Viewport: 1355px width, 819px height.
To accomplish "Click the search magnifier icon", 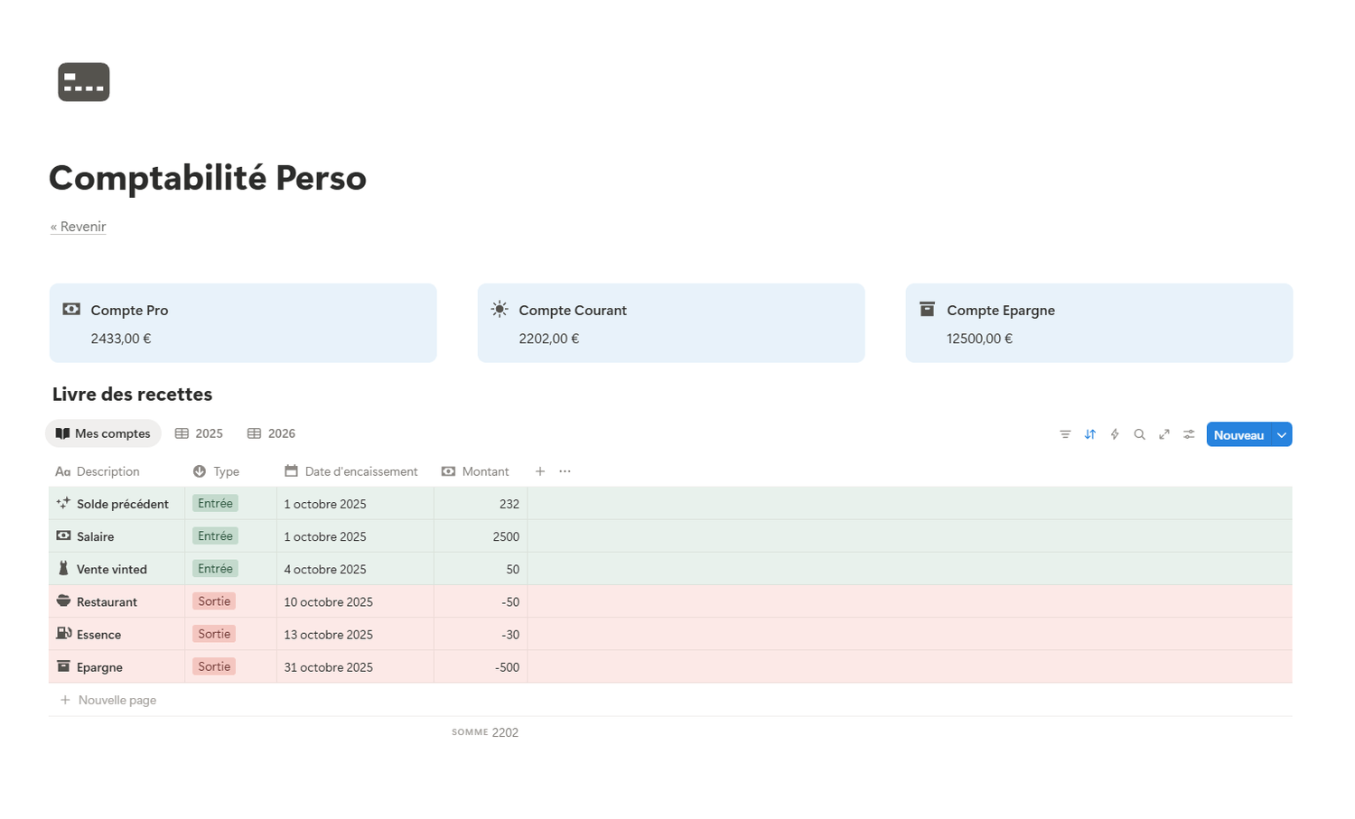I will click(1140, 434).
